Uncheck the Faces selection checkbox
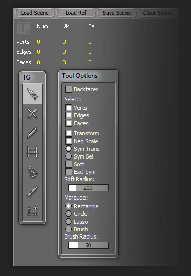This screenshot has height=276, width=191. (69, 123)
